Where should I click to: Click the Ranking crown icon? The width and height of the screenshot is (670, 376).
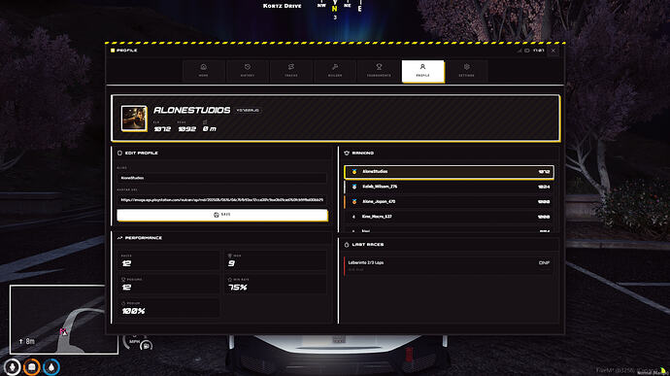point(347,153)
